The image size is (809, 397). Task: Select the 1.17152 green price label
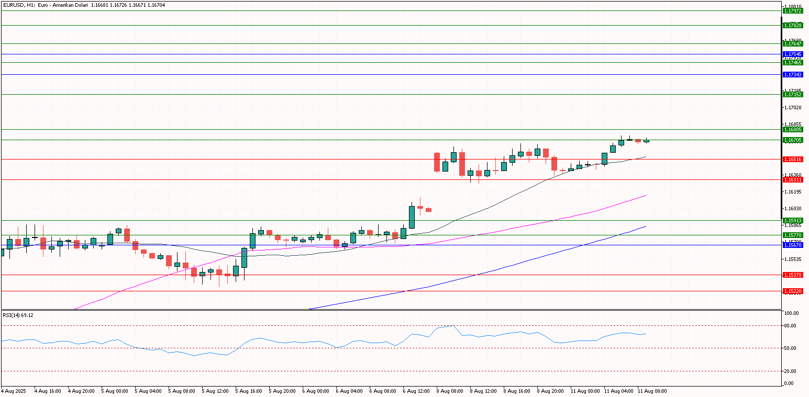(x=792, y=94)
